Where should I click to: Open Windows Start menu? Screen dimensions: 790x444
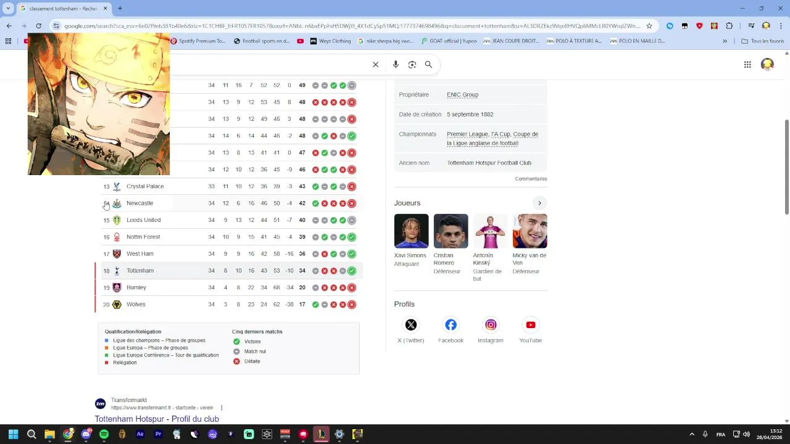pyautogui.click(x=13, y=434)
